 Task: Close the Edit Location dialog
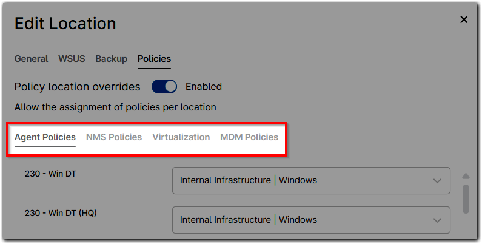464,19
